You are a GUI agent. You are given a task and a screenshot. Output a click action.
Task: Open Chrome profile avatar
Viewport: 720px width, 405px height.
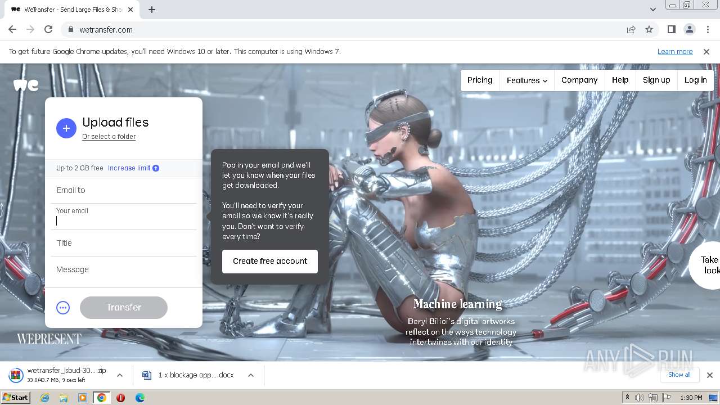click(x=689, y=29)
